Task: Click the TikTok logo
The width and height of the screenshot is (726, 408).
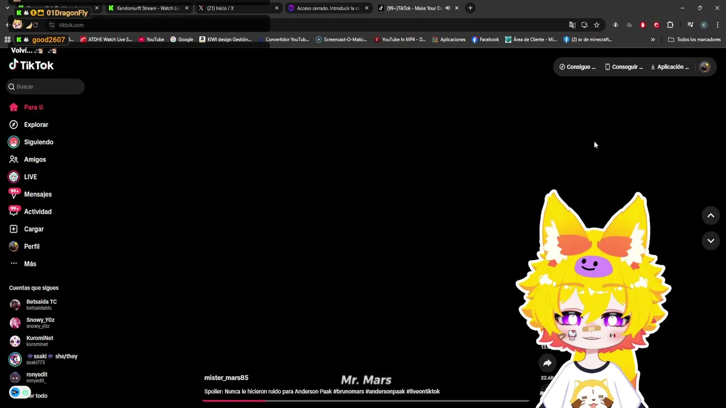Action: (x=32, y=65)
